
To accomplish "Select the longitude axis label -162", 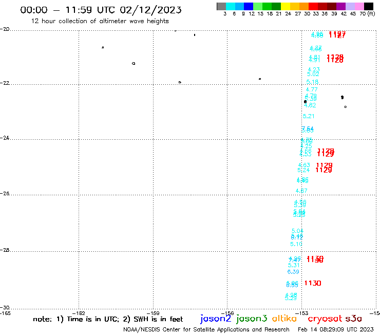I will (x=79, y=313).
